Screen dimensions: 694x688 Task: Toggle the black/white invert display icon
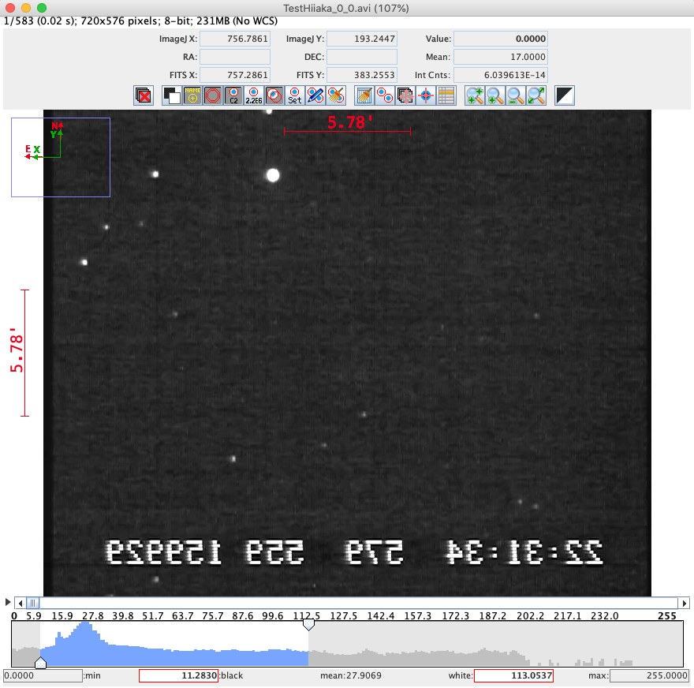tap(565, 96)
